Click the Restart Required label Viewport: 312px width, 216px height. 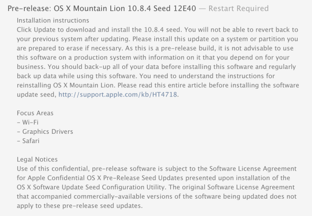pos(238,8)
